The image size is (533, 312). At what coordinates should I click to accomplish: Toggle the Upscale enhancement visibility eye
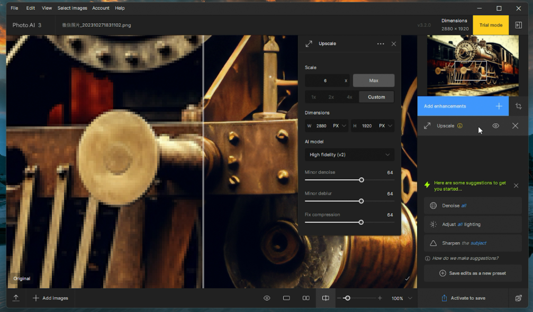pyautogui.click(x=495, y=126)
